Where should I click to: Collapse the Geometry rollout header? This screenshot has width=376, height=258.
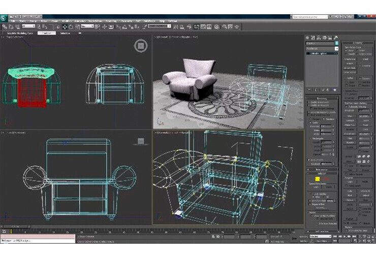click(x=358, y=43)
